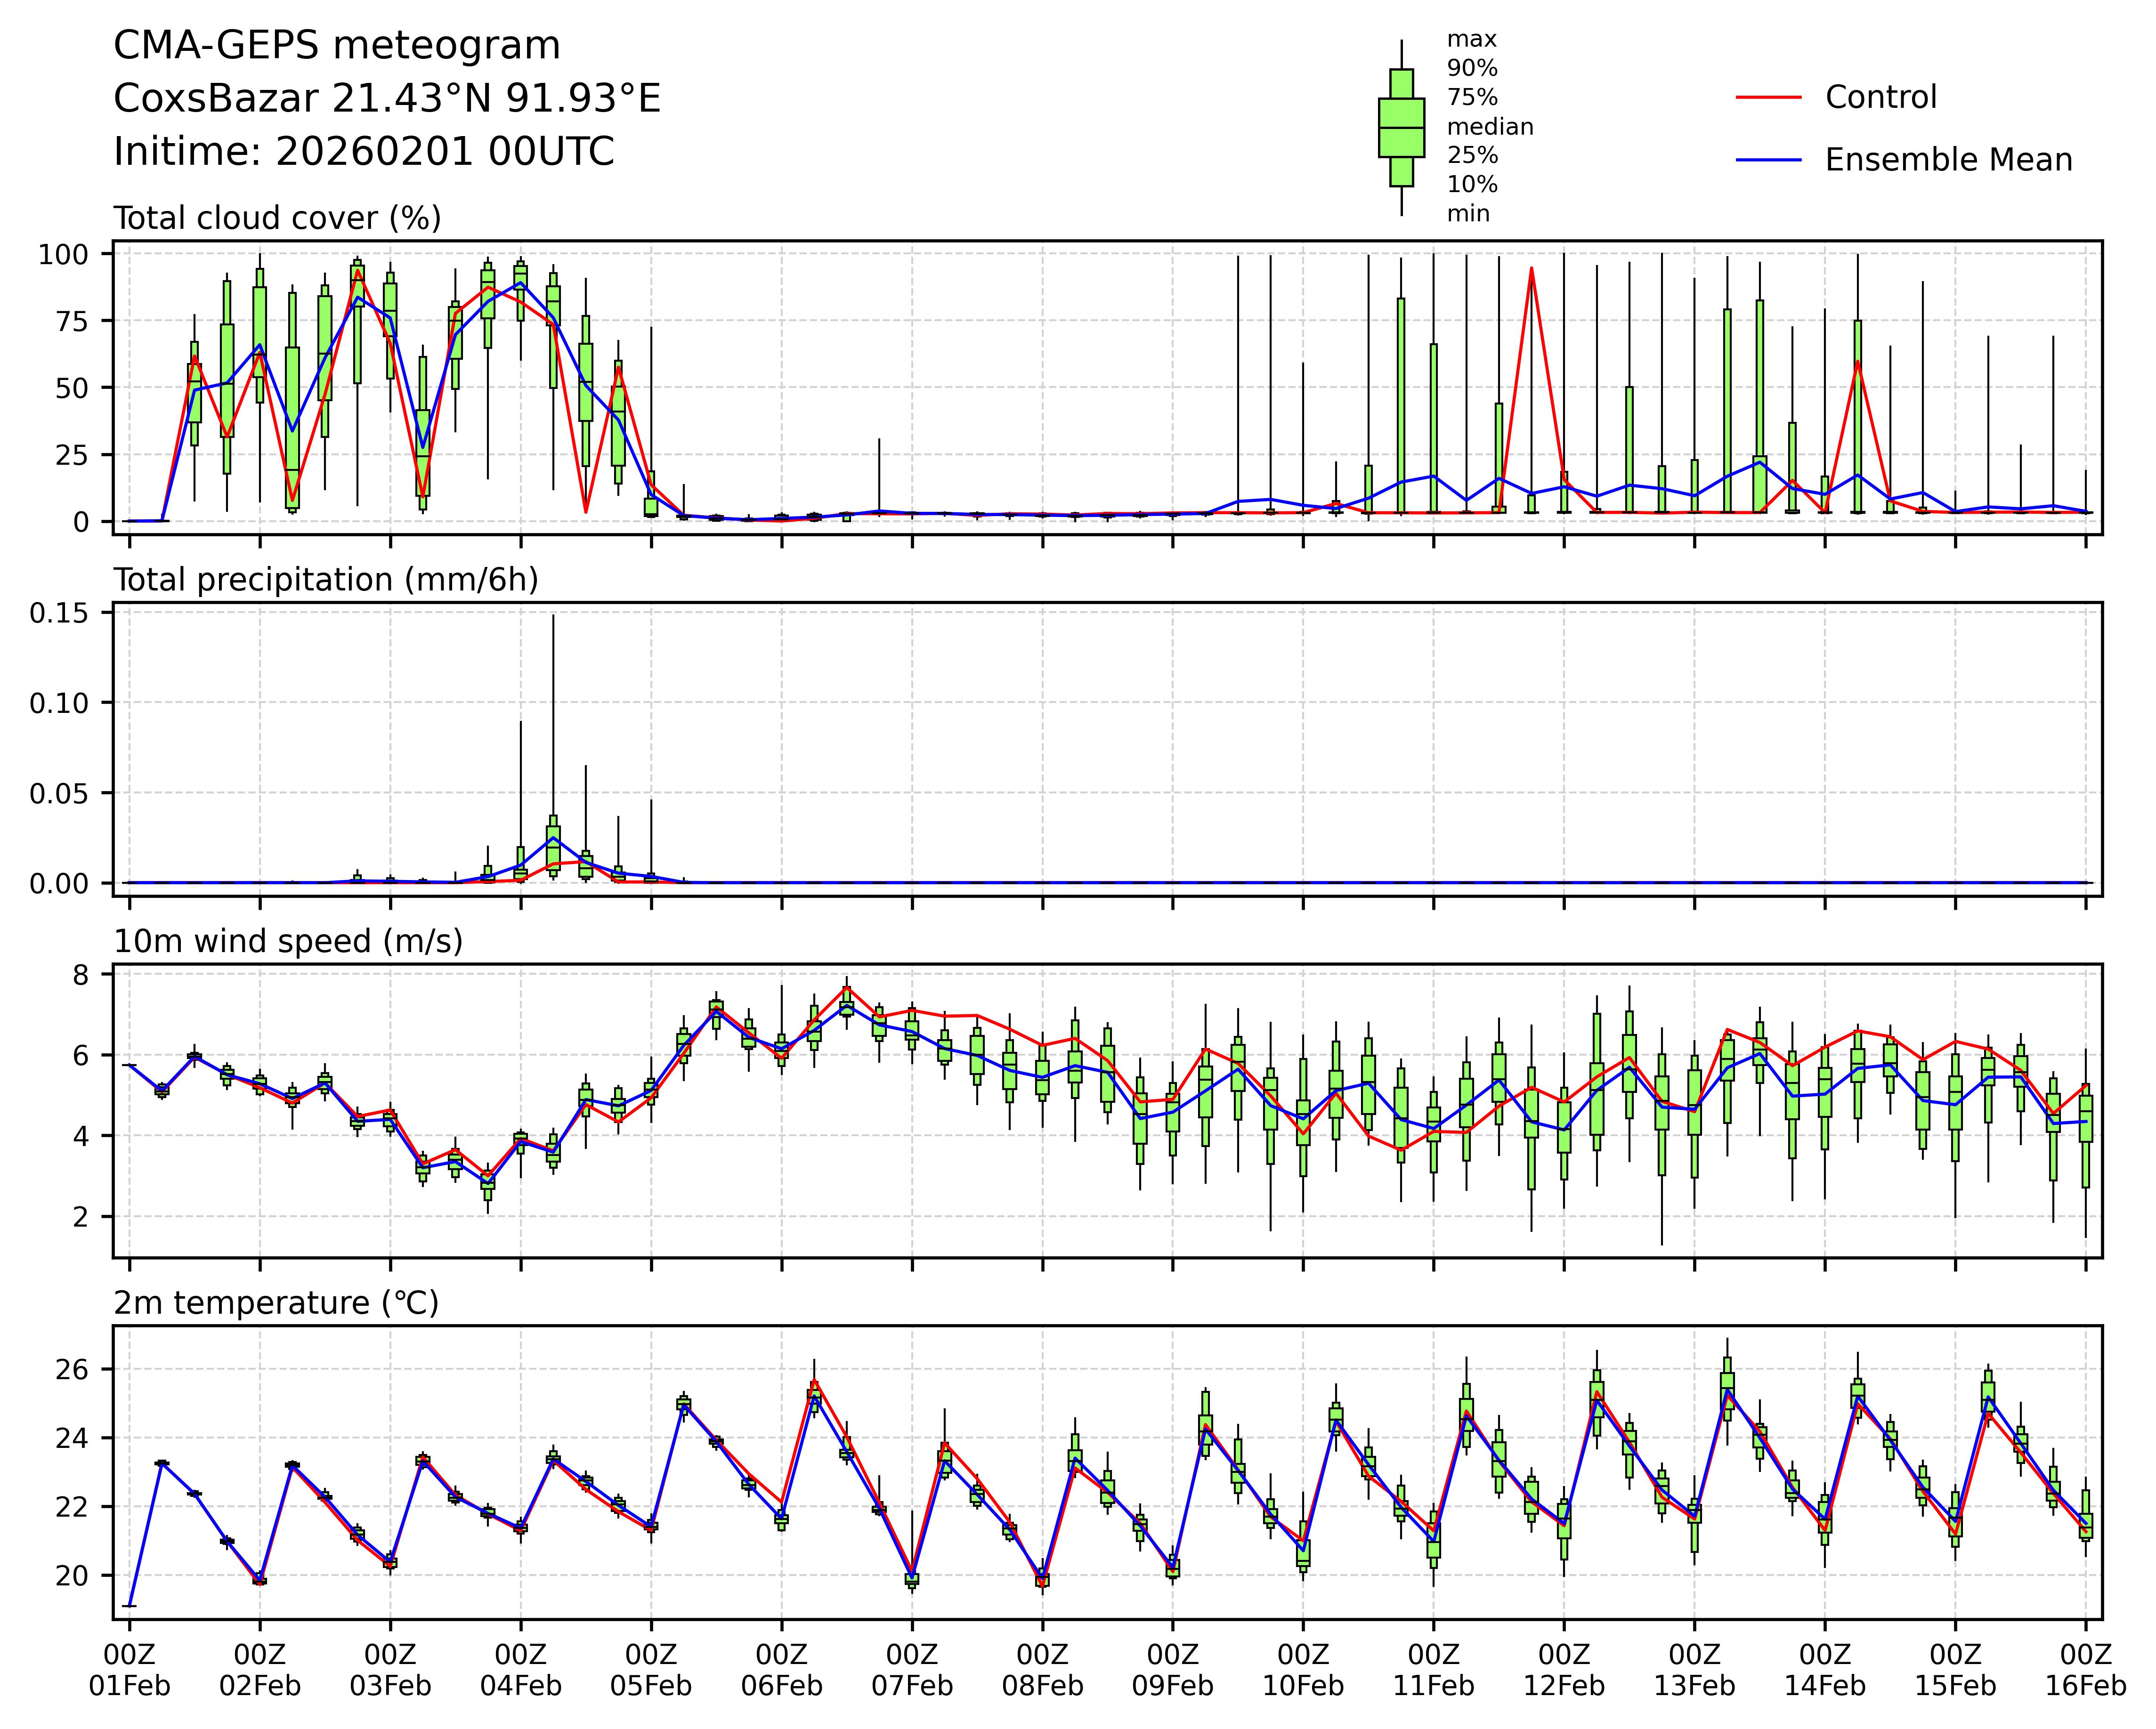
Task: Click the 'Total cloud cover (%)' panel title
Action: tap(277, 218)
